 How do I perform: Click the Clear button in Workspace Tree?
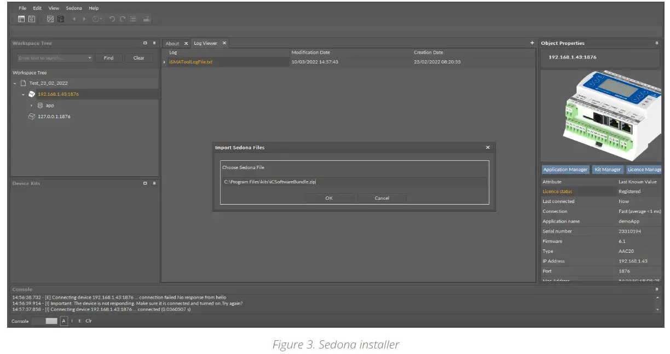click(x=139, y=58)
